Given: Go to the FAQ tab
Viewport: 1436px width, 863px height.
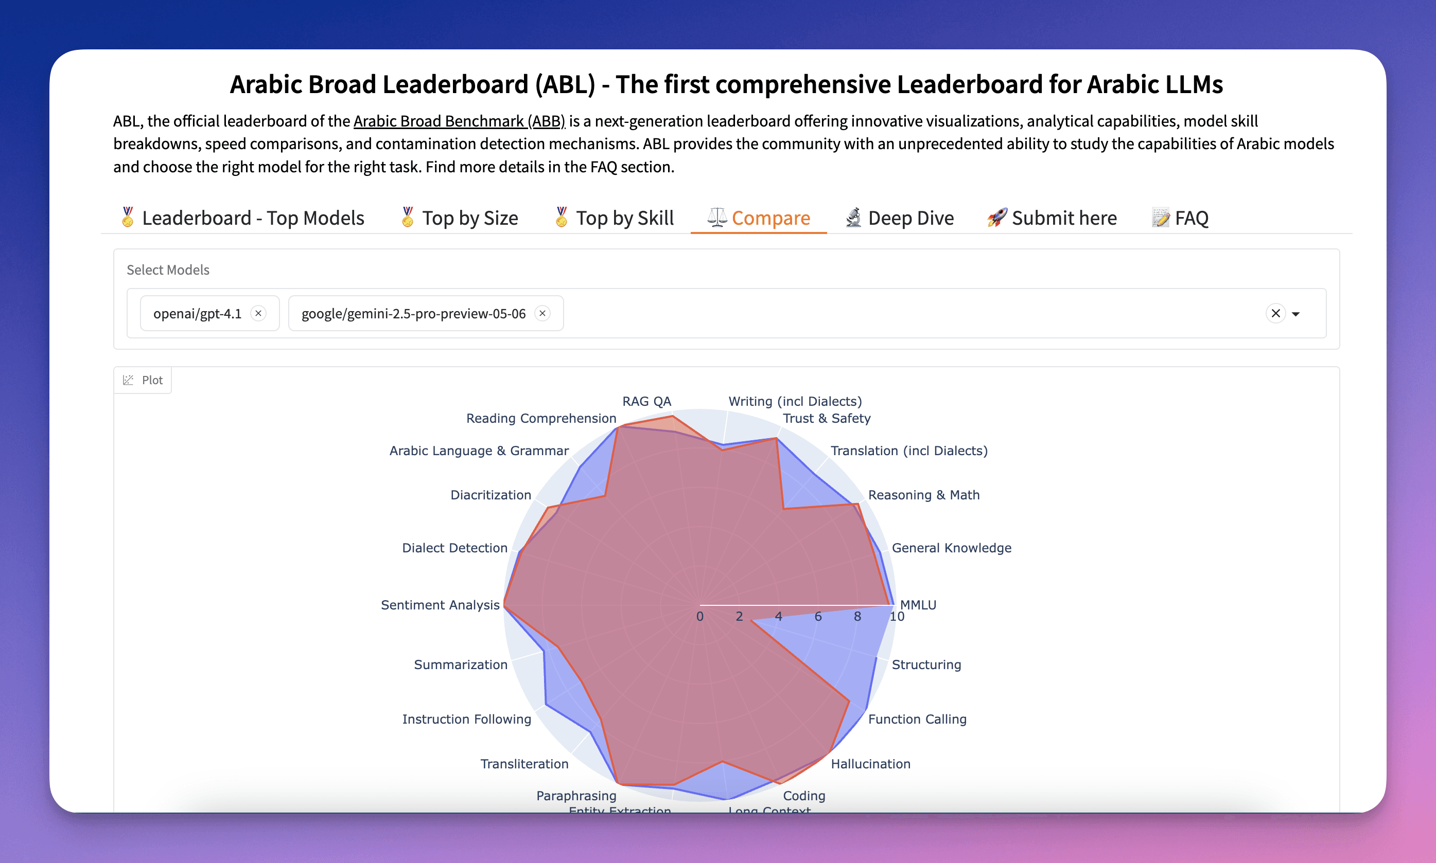Looking at the screenshot, I should 1179,218.
